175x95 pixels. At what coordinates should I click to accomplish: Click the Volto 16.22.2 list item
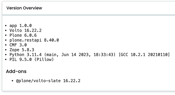click(x=25, y=30)
